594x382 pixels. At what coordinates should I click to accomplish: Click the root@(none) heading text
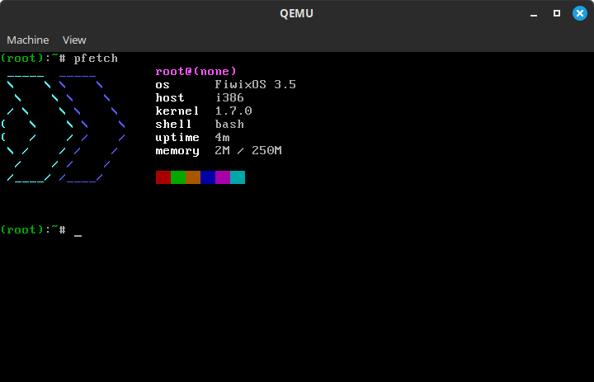(x=196, y=72)
